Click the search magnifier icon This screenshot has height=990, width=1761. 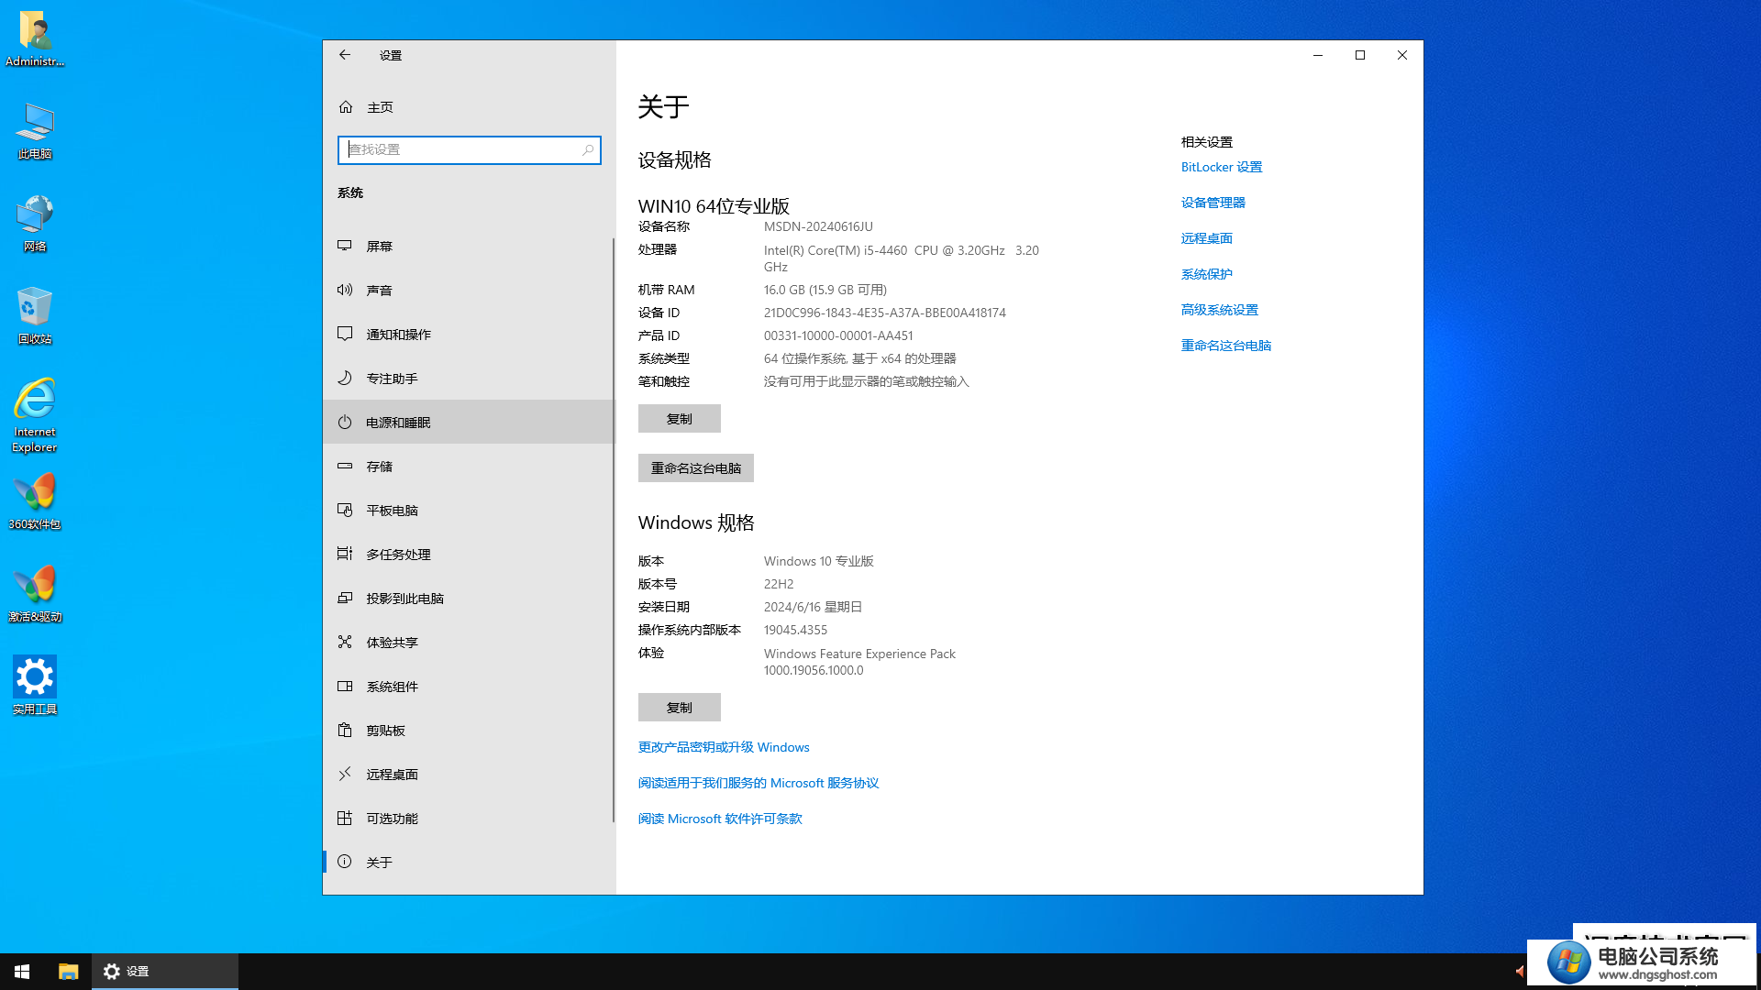click(x=588, y=149)
